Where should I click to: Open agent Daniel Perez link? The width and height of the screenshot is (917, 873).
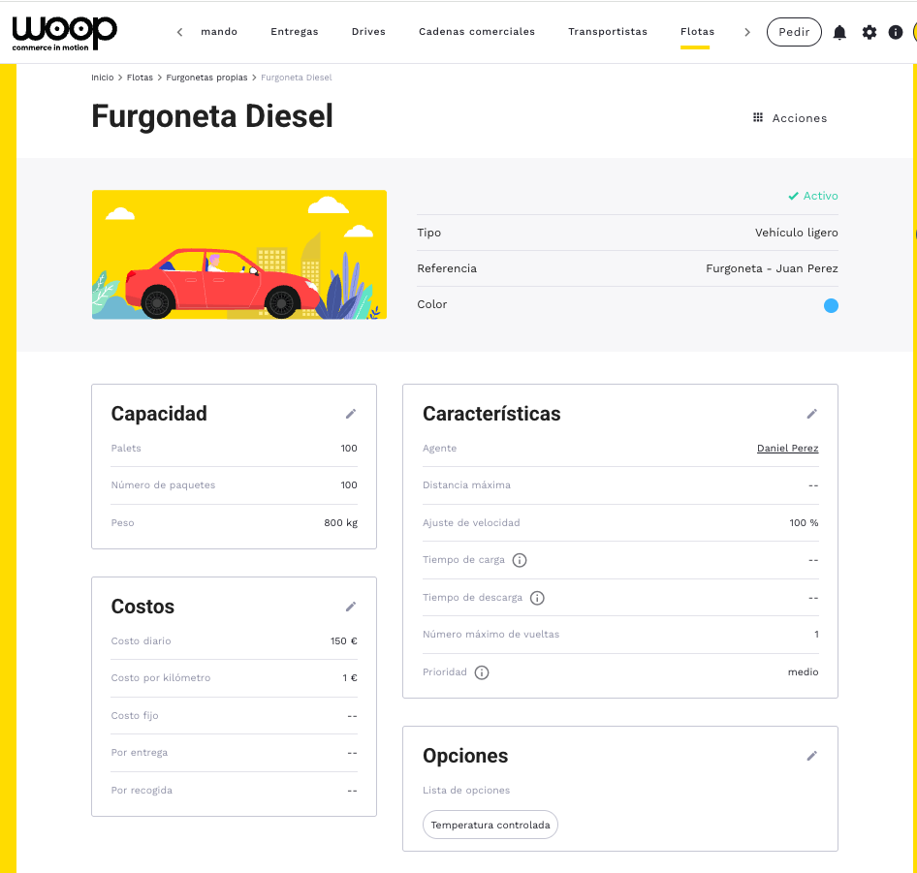point(787,449)
